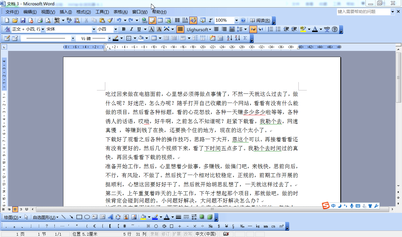Open the 表格(A) menu

point(120,12)
